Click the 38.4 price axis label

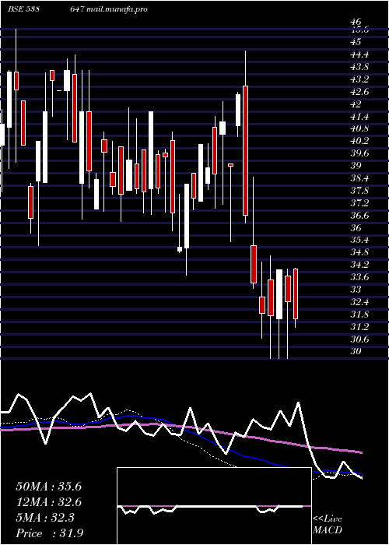359,178
